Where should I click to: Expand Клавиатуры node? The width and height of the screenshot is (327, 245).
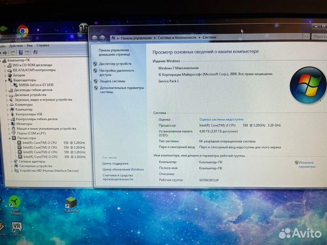pos(7,105)
